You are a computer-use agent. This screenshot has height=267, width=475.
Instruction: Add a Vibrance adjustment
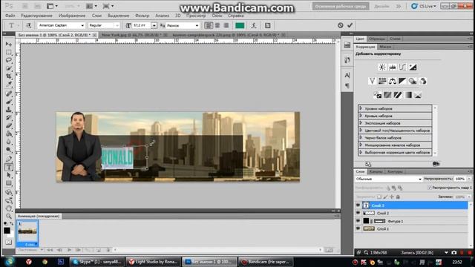372,81
